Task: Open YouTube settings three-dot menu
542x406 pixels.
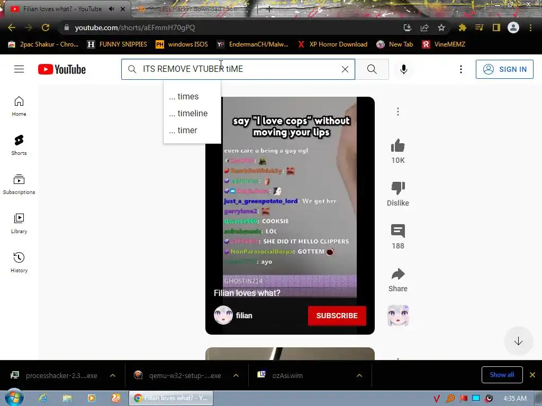Action: coord(461,69)
